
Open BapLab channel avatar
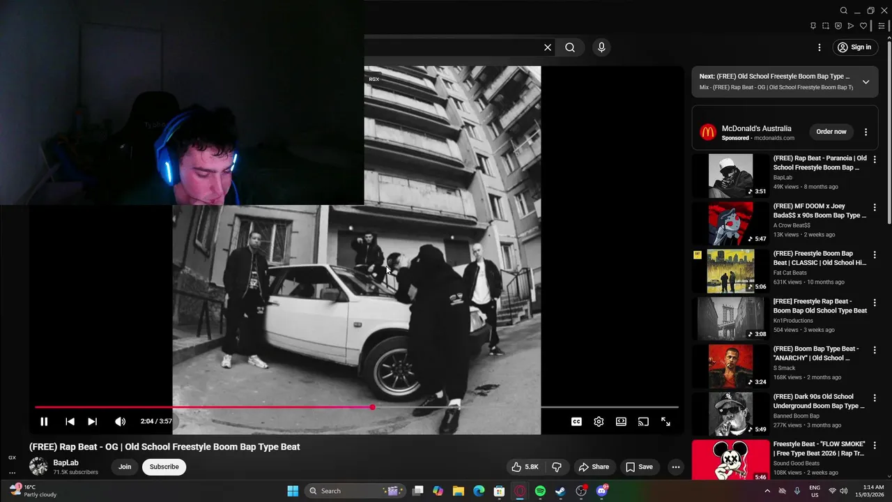(38, 466)
